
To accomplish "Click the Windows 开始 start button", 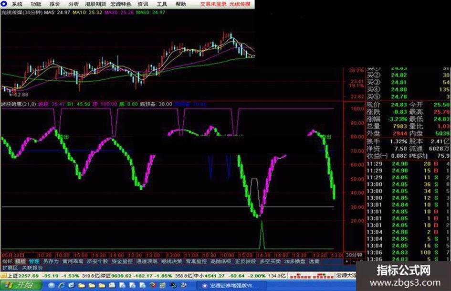I will (x=20, y=285).
